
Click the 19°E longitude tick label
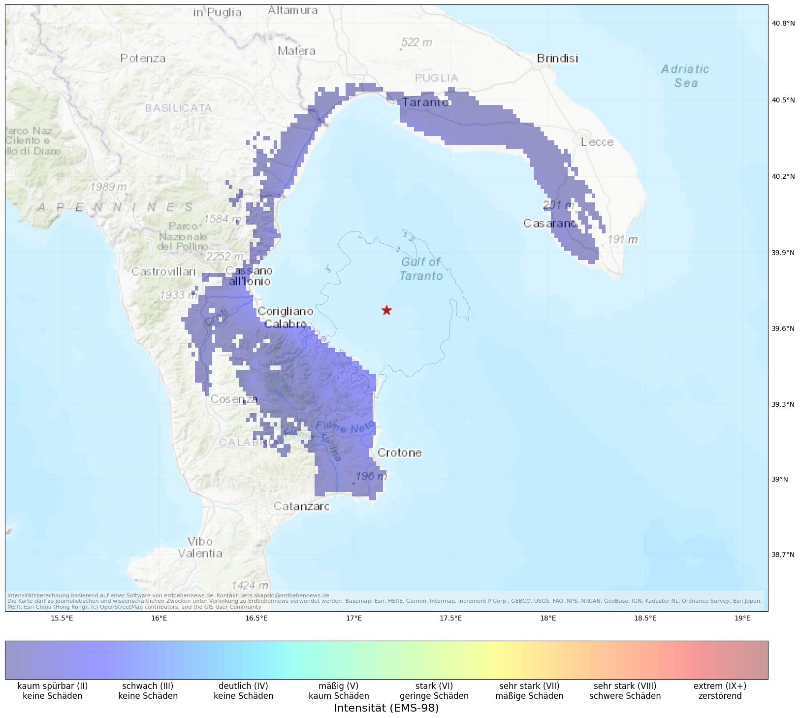coord(742,619)
